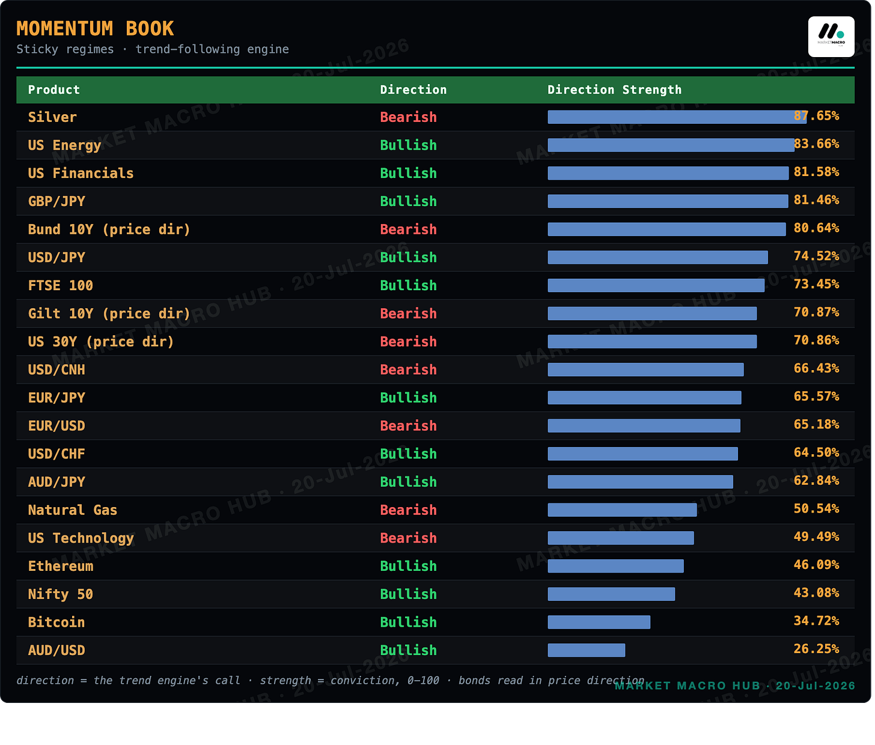Select the US Technology product label
Viewport: 875px width, 745px height.
pyautogui.click(x=81, y=538)
